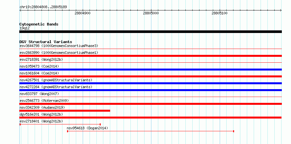Click the left arrow of the coordinate ruler
291x144 pixels.
point(21,10)
